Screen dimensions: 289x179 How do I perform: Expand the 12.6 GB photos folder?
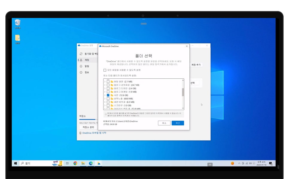coord(105,95)
